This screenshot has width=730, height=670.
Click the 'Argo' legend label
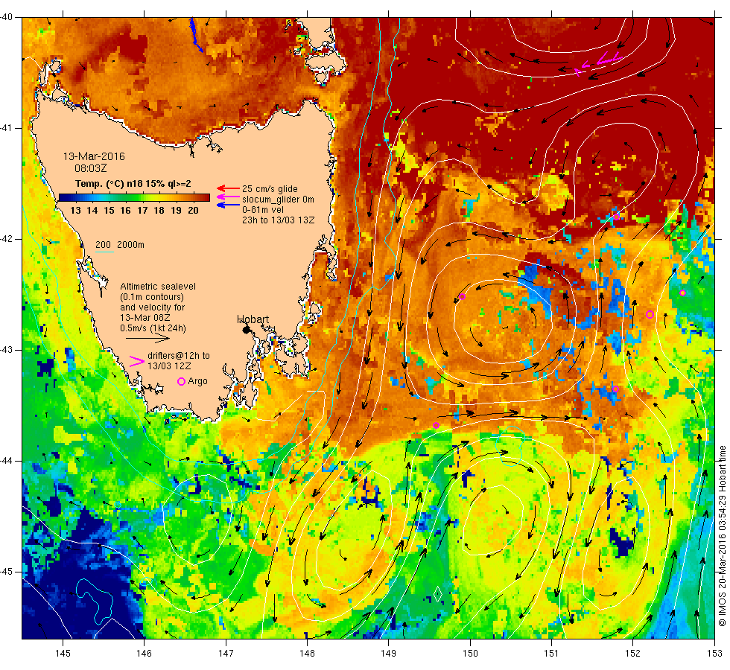click(x=198, y=381)
